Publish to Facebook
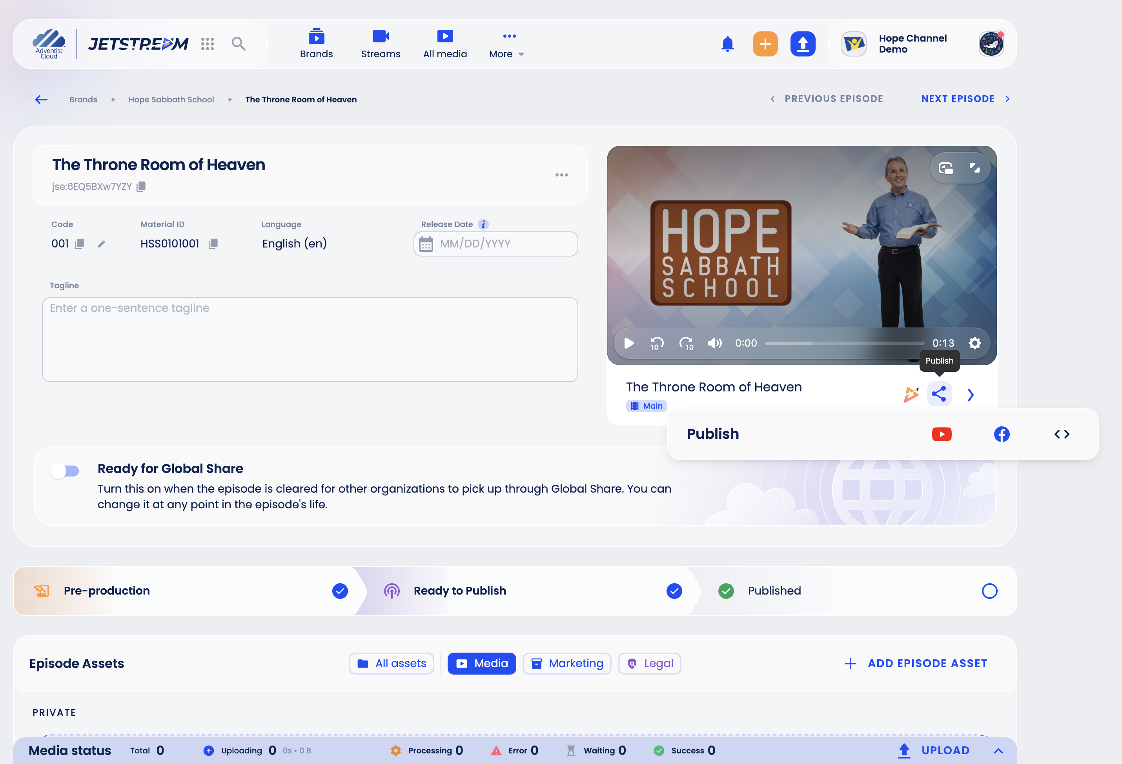Image resolution: width=1122 pixels, height=764 pixels. (x=1001, y=434)
